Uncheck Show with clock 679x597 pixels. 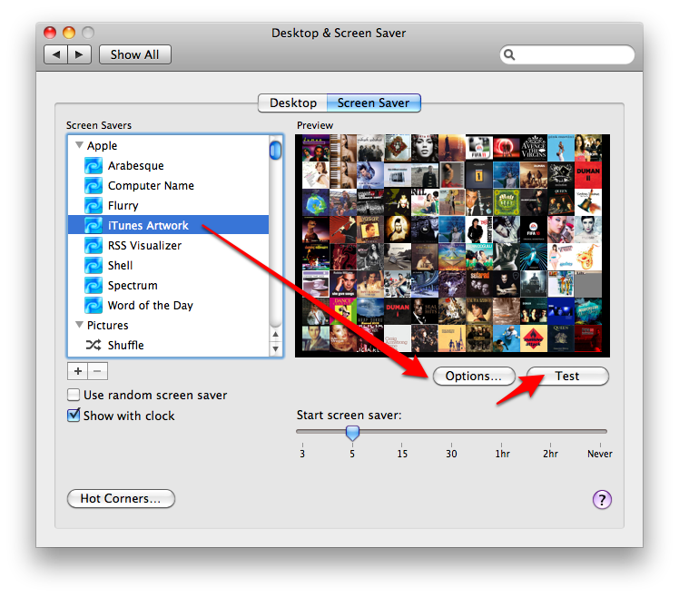click(74, 416)
